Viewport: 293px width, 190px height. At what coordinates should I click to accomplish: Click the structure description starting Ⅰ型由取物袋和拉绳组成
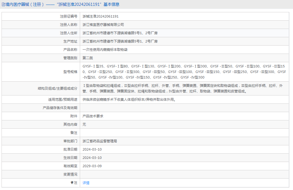(x=183, y=88)
